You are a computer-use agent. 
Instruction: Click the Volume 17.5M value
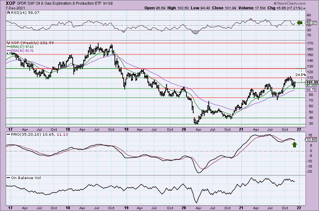point(251,8)
